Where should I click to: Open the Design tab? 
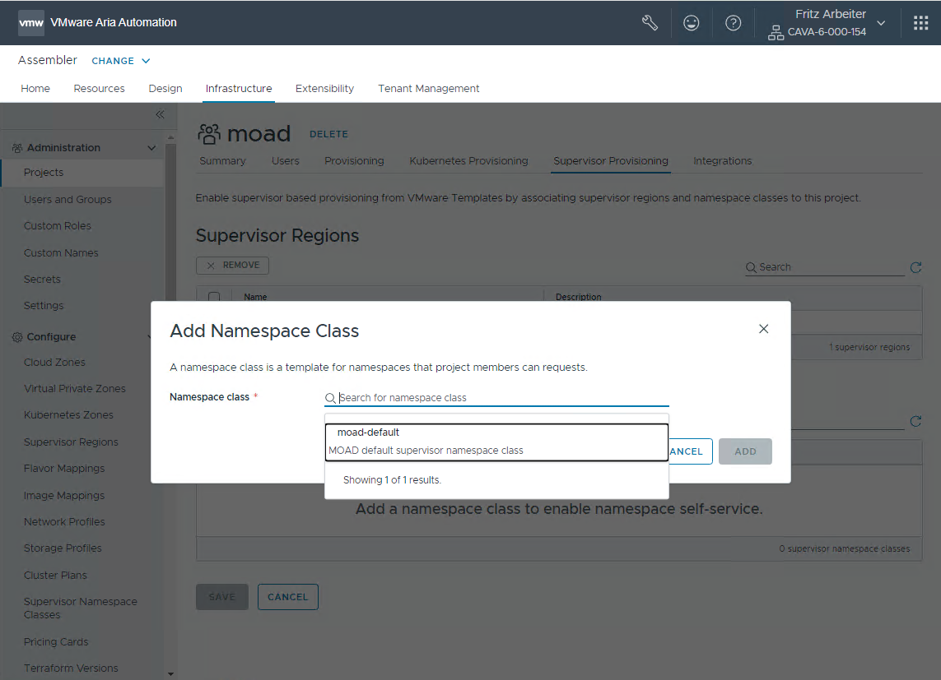pos(165,89)
